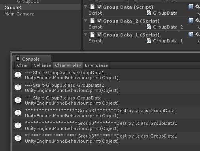The width and height of the screenshot is (200, 151).
Task: Open help for Group Data_1 (Script)
Action: (191, 34)
